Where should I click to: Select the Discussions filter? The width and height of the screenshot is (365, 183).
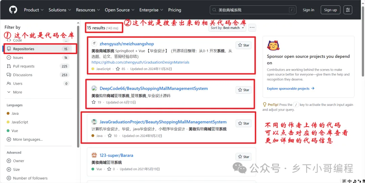(38, 75)
